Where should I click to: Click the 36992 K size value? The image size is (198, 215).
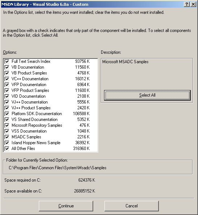[x=82, y=143]
